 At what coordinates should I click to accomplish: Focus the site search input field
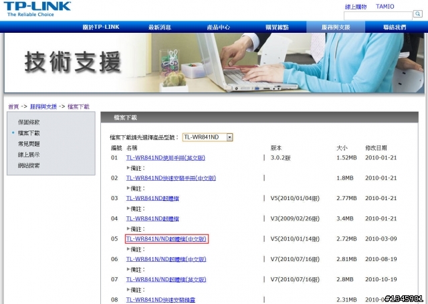click(378, 15)
